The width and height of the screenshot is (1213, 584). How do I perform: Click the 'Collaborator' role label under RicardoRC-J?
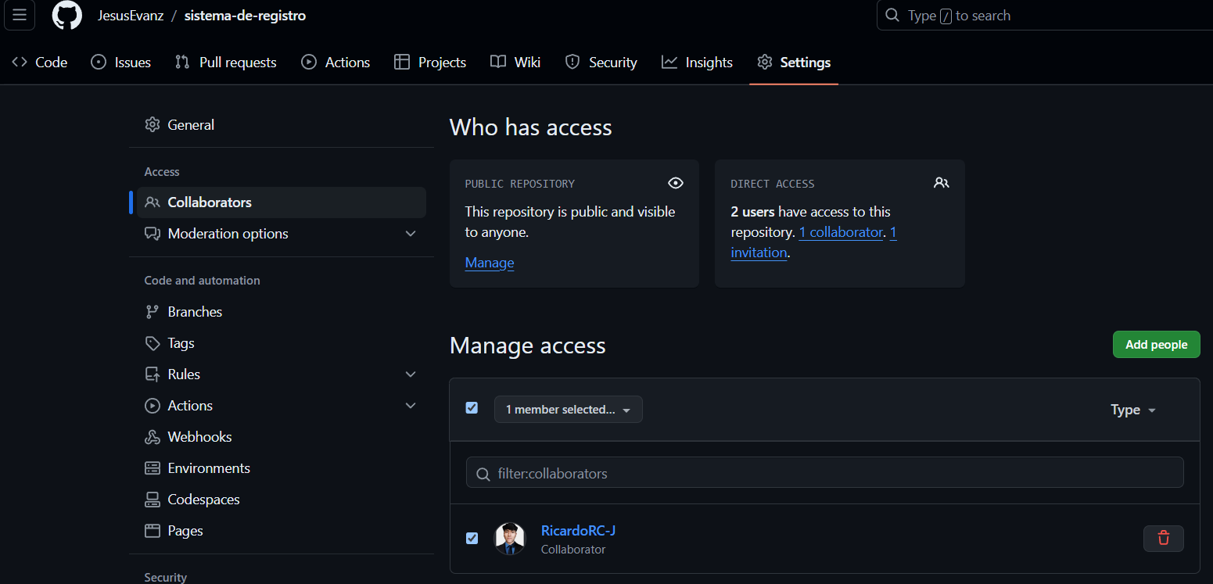[573, 550]
